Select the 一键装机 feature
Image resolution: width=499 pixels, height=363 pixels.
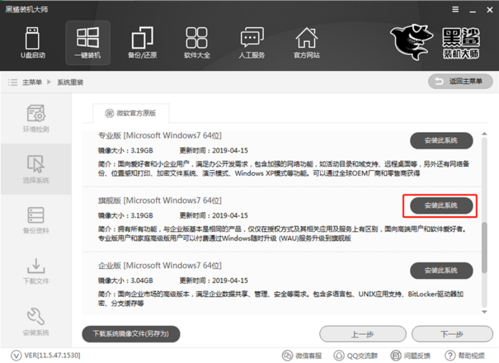(x=87, y=42)
